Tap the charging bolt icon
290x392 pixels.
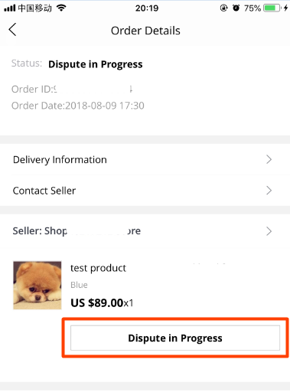pyautogui.click(x=285, y=8)
